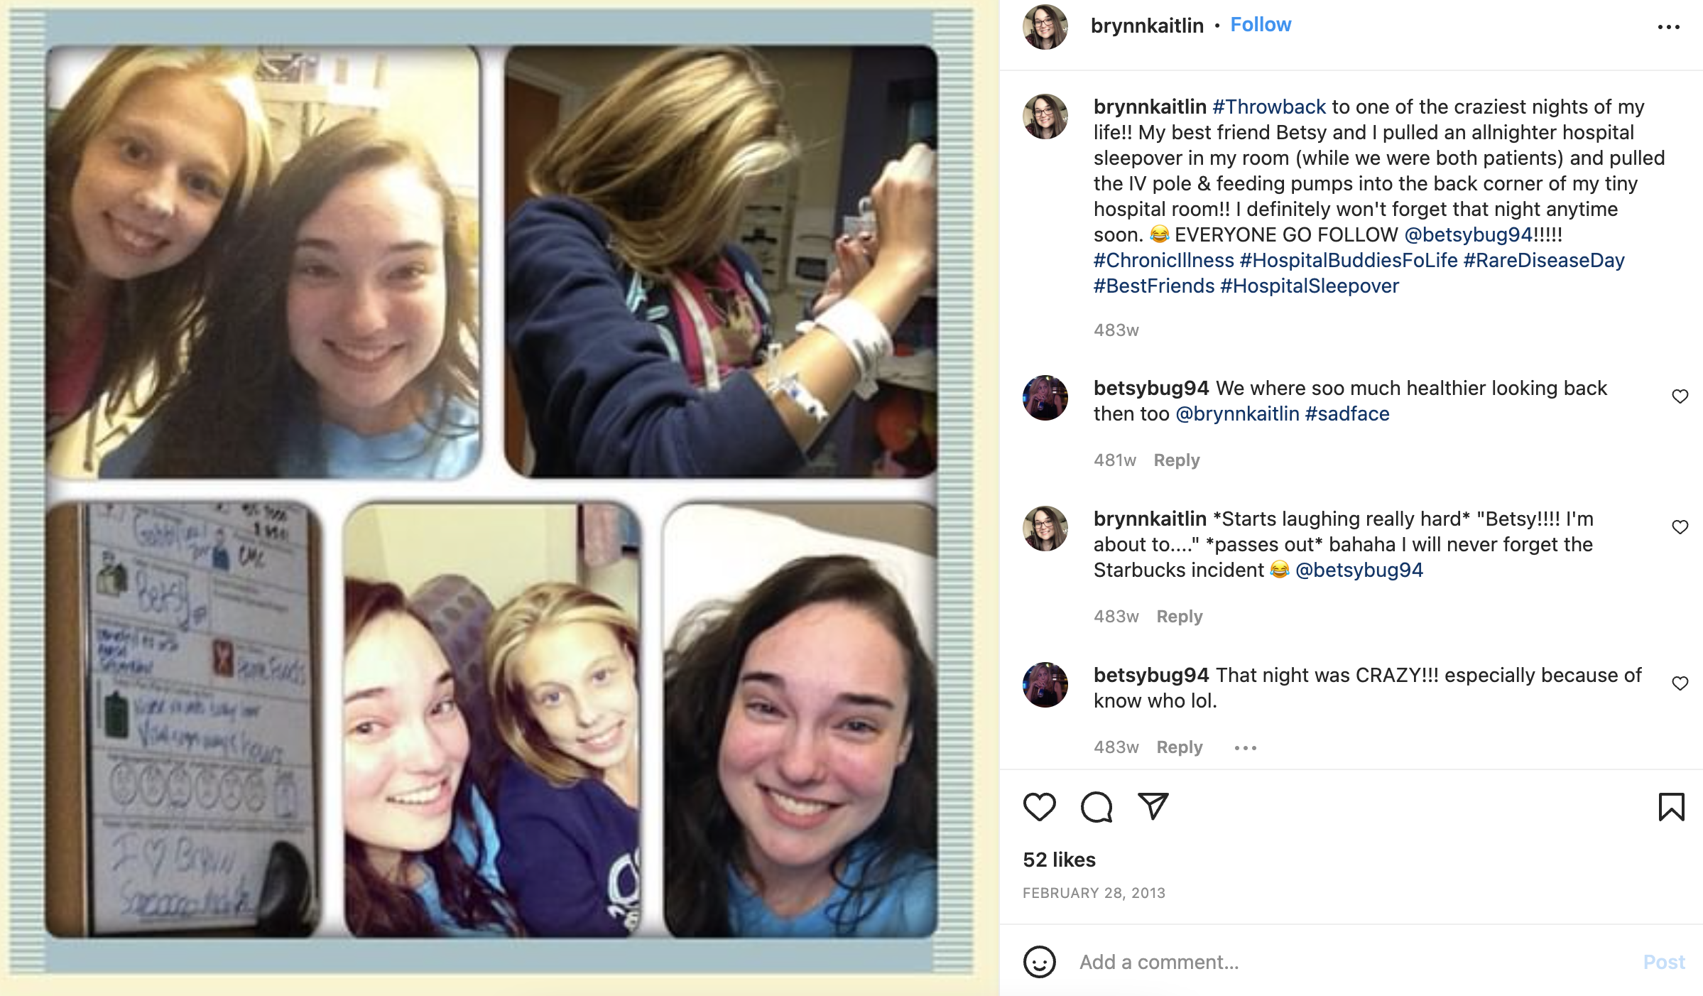Share post via paper plane icon
This screenshot has height=996, width=1703.
[x=1153, y=806]
